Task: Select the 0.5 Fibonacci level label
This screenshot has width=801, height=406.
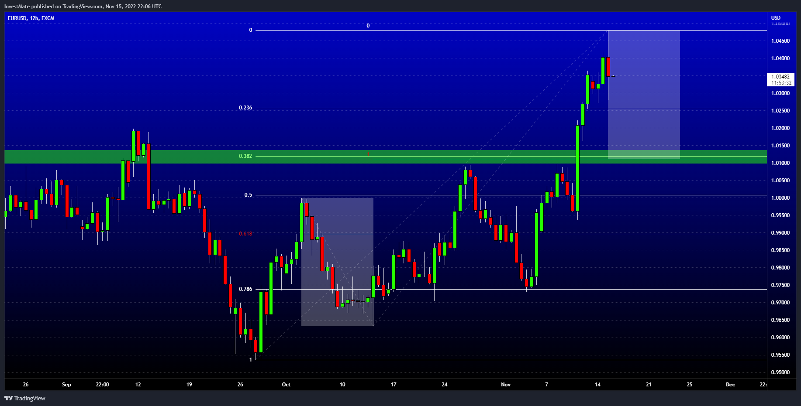Action: pos(248,195)
